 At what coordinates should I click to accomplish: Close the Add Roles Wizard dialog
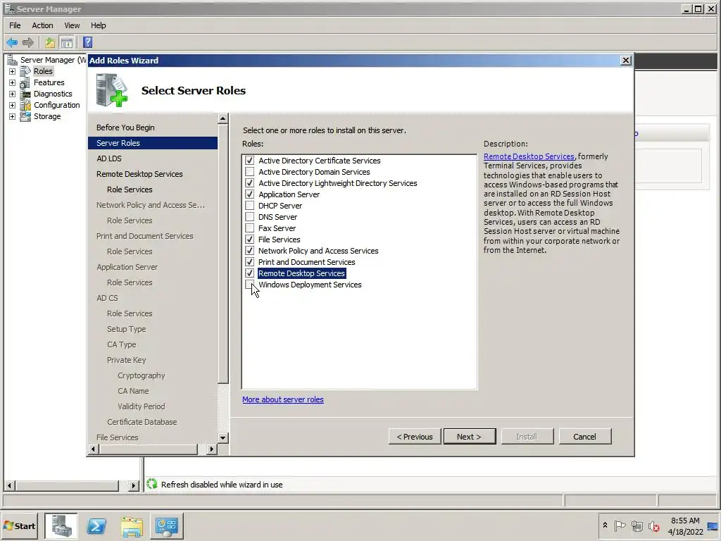625,61
